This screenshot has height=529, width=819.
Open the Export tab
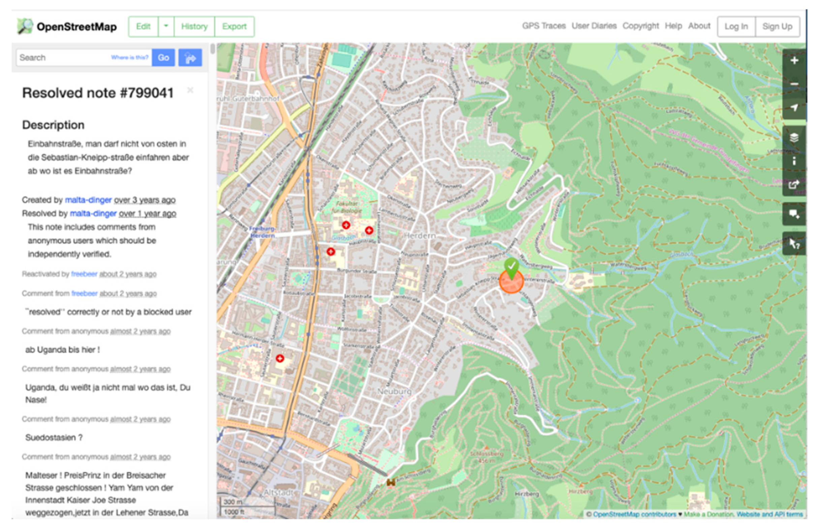coord(234,27)
